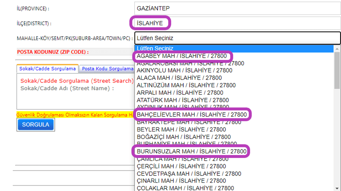Click the dropdown list scrollbar thumb
This screenshot has height=191, width=341.
337,70
